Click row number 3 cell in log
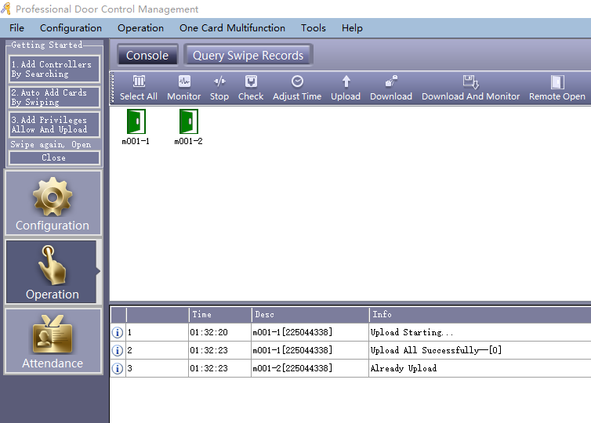591x423 pixels. point(157,368)
